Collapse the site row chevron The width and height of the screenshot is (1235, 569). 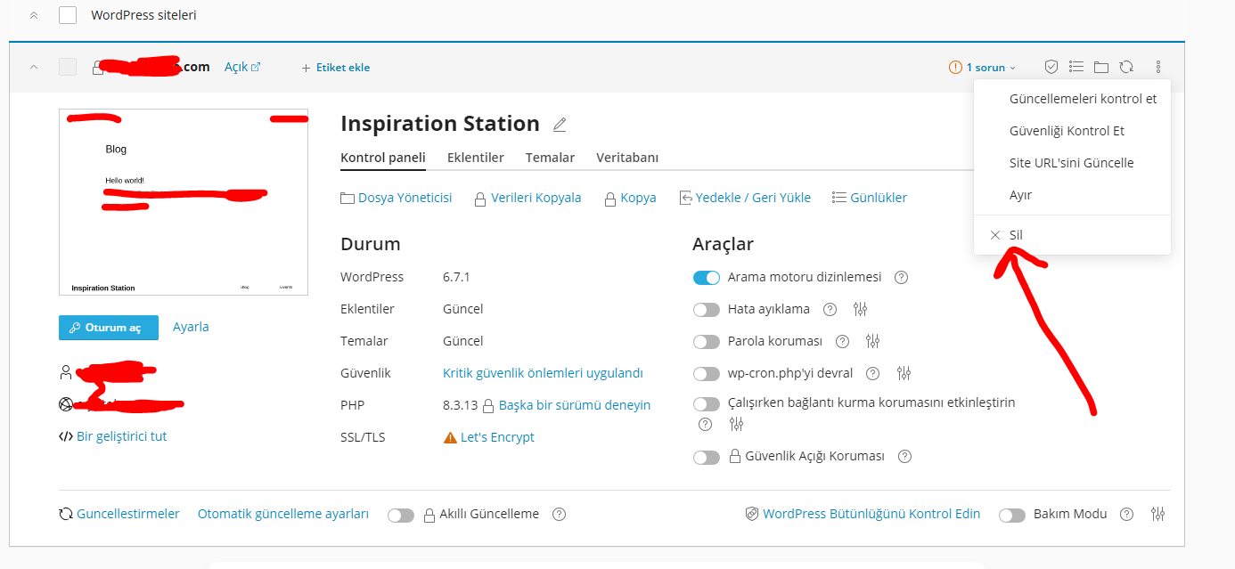pos(34,67)
